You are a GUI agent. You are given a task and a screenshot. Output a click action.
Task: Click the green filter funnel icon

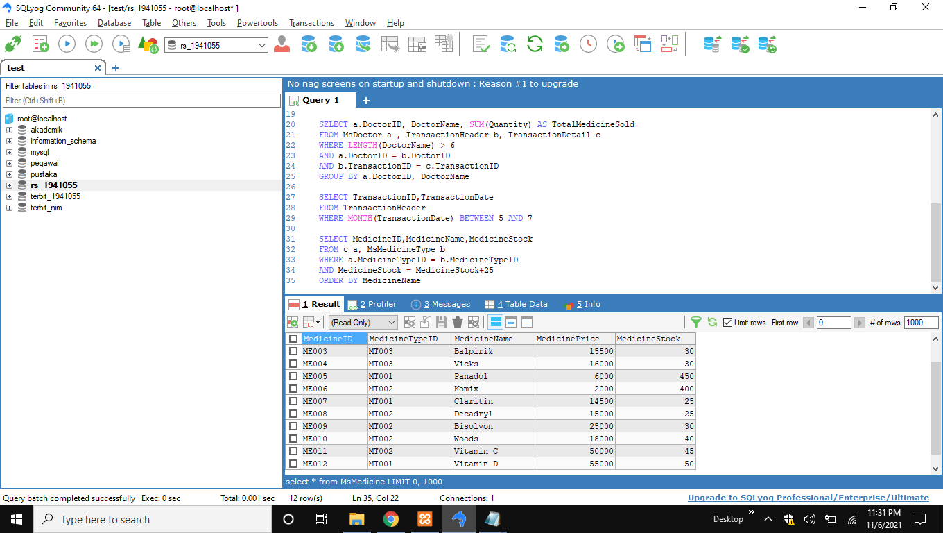click(696, 322)
